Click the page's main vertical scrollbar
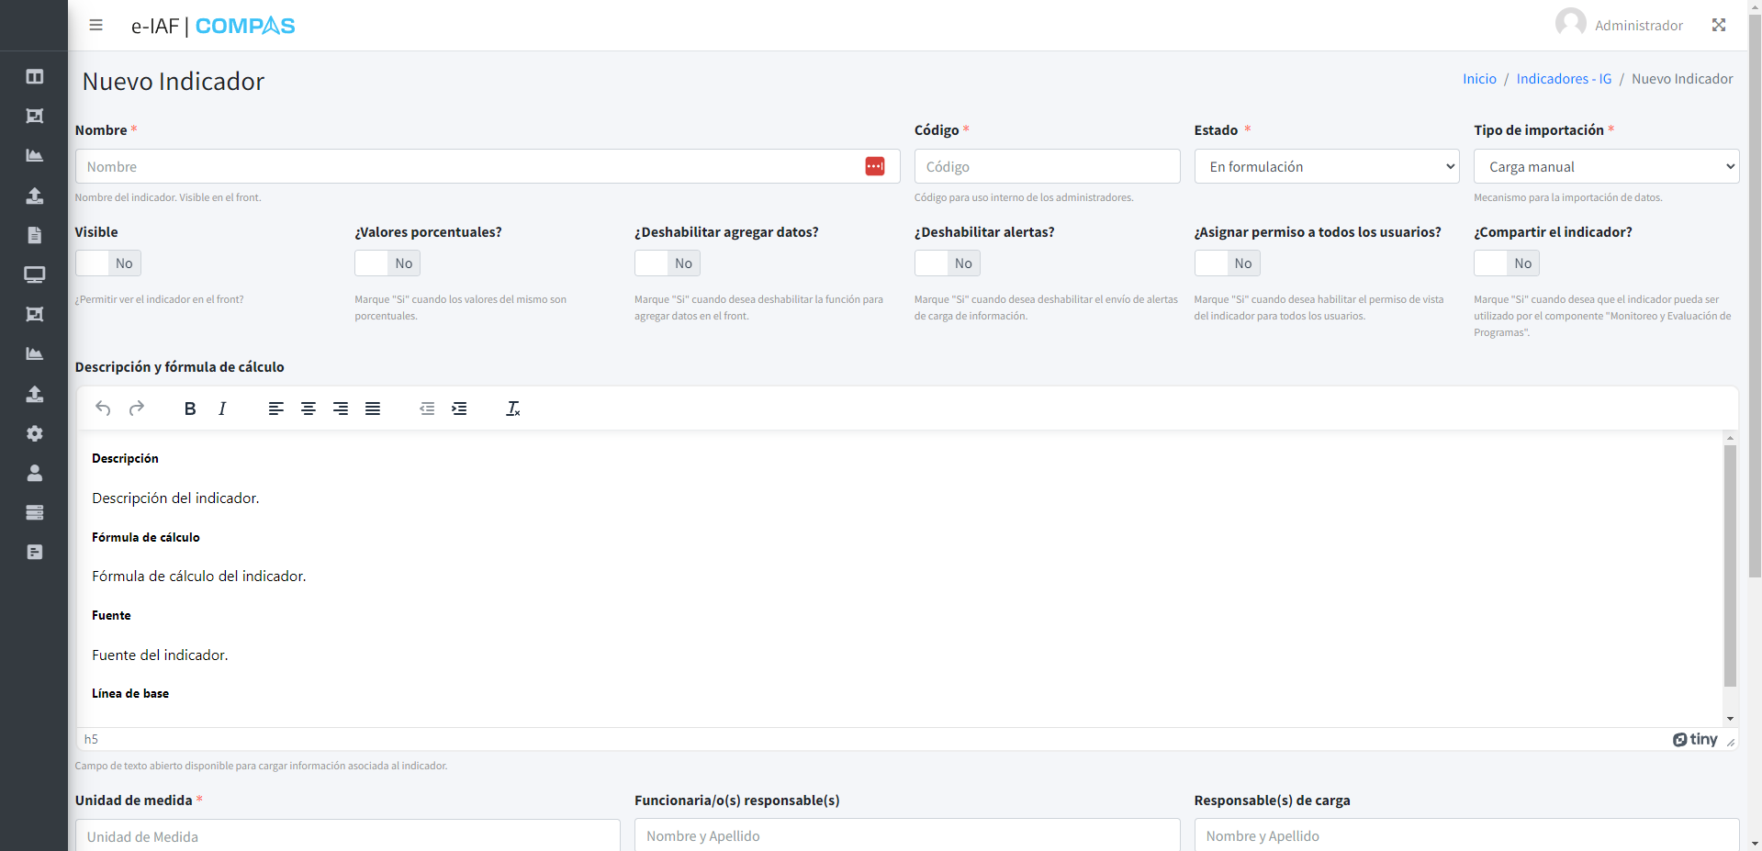The image size is (1762, 851). (1755, 294)
